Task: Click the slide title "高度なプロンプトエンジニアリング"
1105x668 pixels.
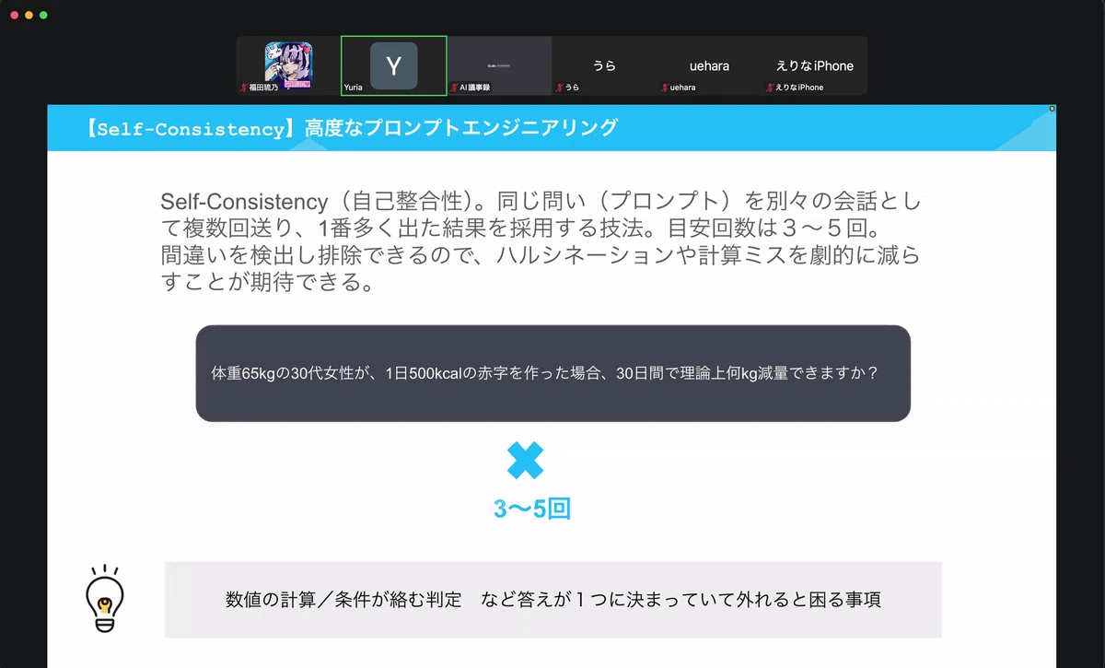Action: click(461, 128)
